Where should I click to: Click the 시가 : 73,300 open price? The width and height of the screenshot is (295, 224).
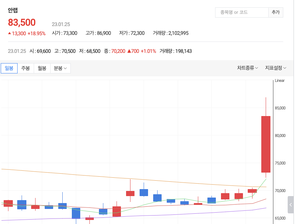64,33
